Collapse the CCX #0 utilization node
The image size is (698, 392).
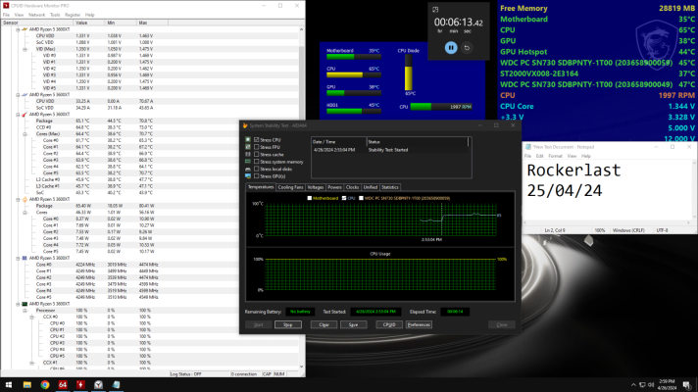31,317
